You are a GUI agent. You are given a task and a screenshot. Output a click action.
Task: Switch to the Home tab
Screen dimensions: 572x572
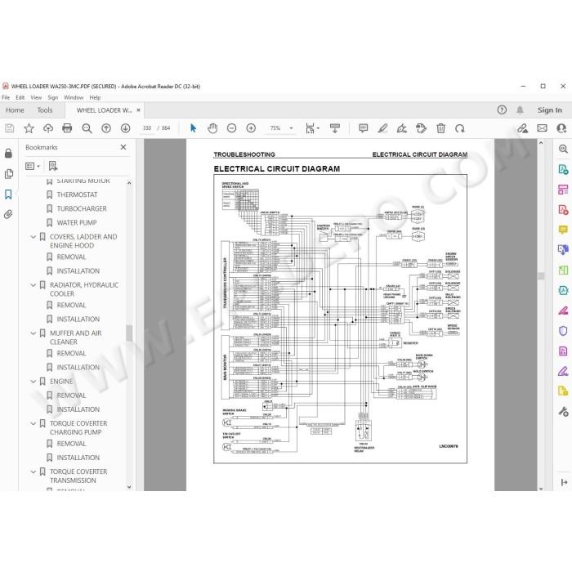(15, 109)
